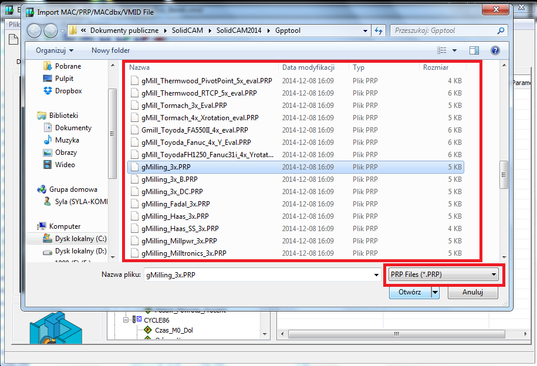
Task: Click the Nowy folder button
Action: click(110, 50)
